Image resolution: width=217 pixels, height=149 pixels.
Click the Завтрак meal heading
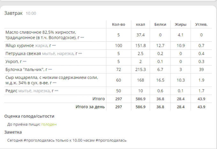click(13, 13)
